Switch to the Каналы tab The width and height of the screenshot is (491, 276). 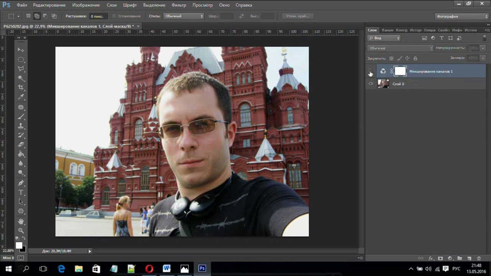tap(387, 30)
